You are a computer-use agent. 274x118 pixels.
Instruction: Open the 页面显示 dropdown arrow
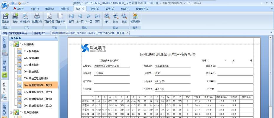[x=60, y=24]
